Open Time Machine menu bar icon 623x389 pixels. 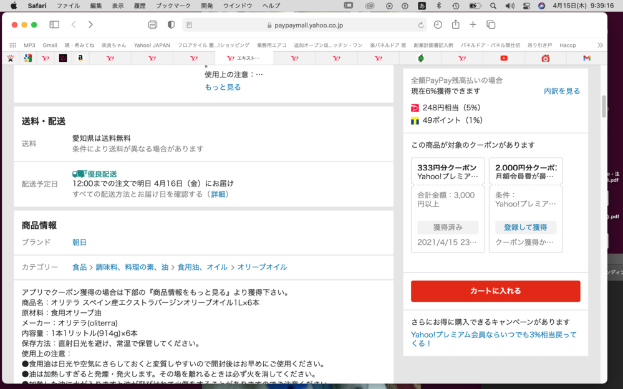tap(456, 6)
